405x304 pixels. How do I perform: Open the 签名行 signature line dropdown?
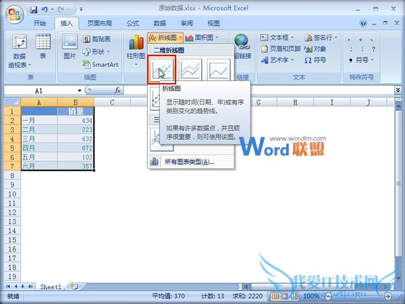click(x=321, y=37)
